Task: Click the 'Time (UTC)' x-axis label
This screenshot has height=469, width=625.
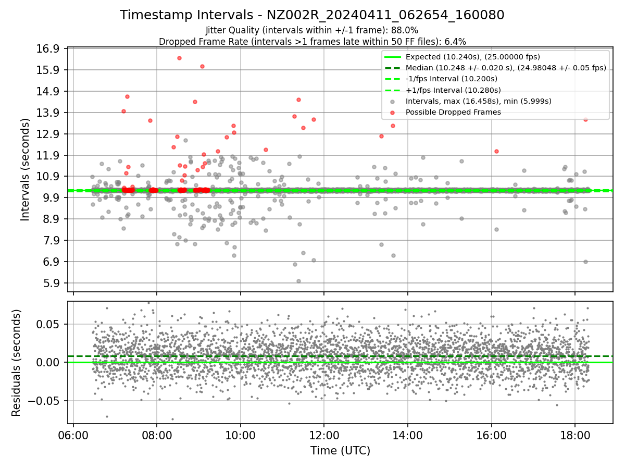Action: (x=340, y=451)
